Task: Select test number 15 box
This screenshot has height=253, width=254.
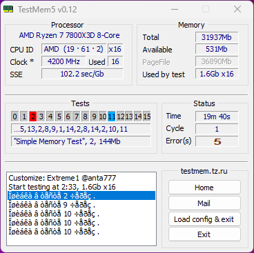Action: click(147, 117)
